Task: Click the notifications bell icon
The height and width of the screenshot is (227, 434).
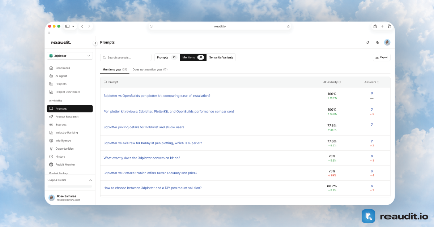Action: pyautogui.click(x=367, y=42)
